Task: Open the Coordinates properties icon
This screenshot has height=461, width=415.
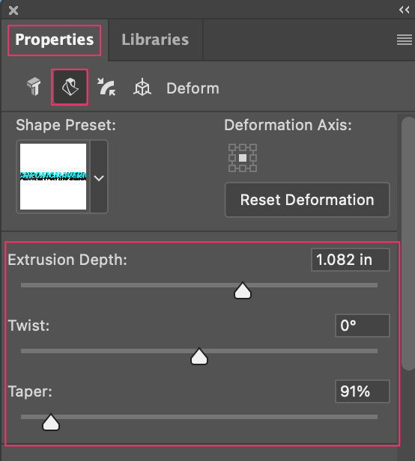Action: coord(142,87)
